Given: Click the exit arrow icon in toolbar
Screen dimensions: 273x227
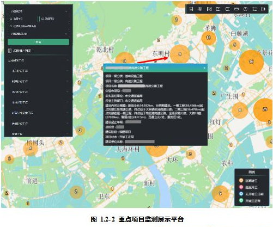Looking at the screenshot, I should (263, 9).
